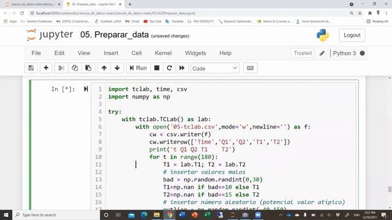Rename notebook title 05. Preparar_data
Viewport: 392px width, 220px height.
coord(115,35)
